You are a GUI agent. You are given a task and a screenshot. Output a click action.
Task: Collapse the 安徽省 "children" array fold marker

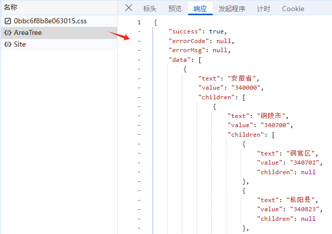click(139, 97)
